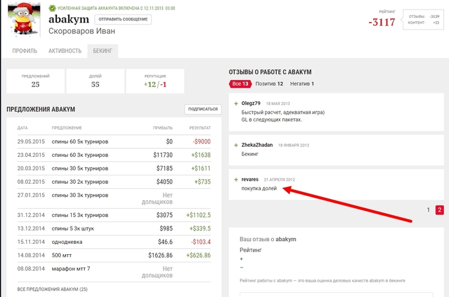Click the name Скороваров Иван

(82, 31)
